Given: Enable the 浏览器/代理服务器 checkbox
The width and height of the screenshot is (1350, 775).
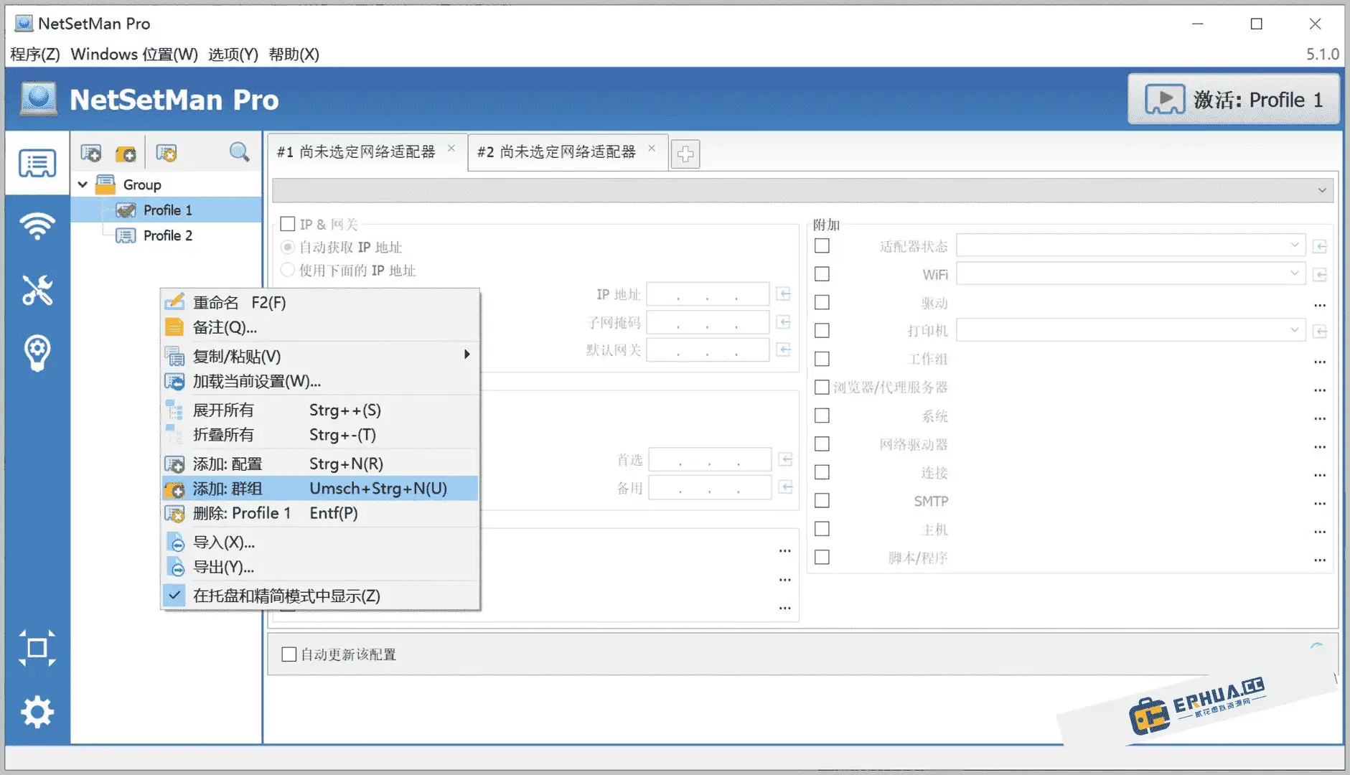Looking at the screenshot, I should point(822,387).
